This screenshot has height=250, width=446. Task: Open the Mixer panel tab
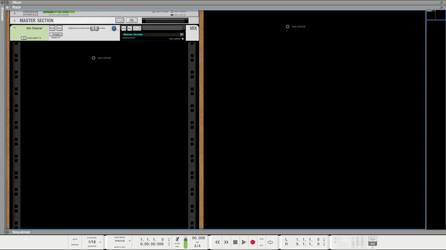tap(17, 2)
